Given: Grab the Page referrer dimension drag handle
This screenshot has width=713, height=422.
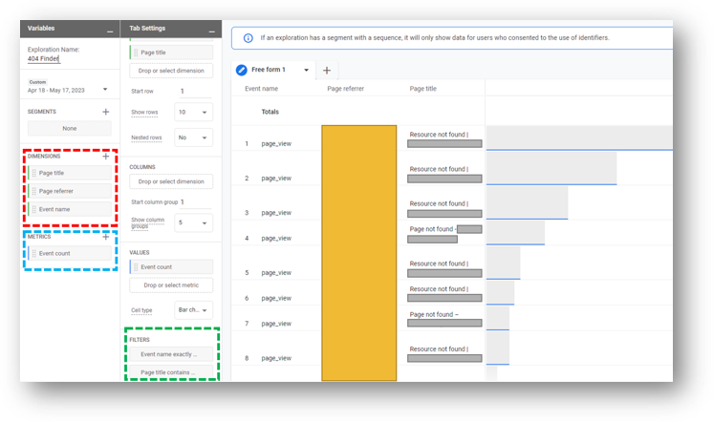Looking at the screenshot, I should [x=34, y=191].
